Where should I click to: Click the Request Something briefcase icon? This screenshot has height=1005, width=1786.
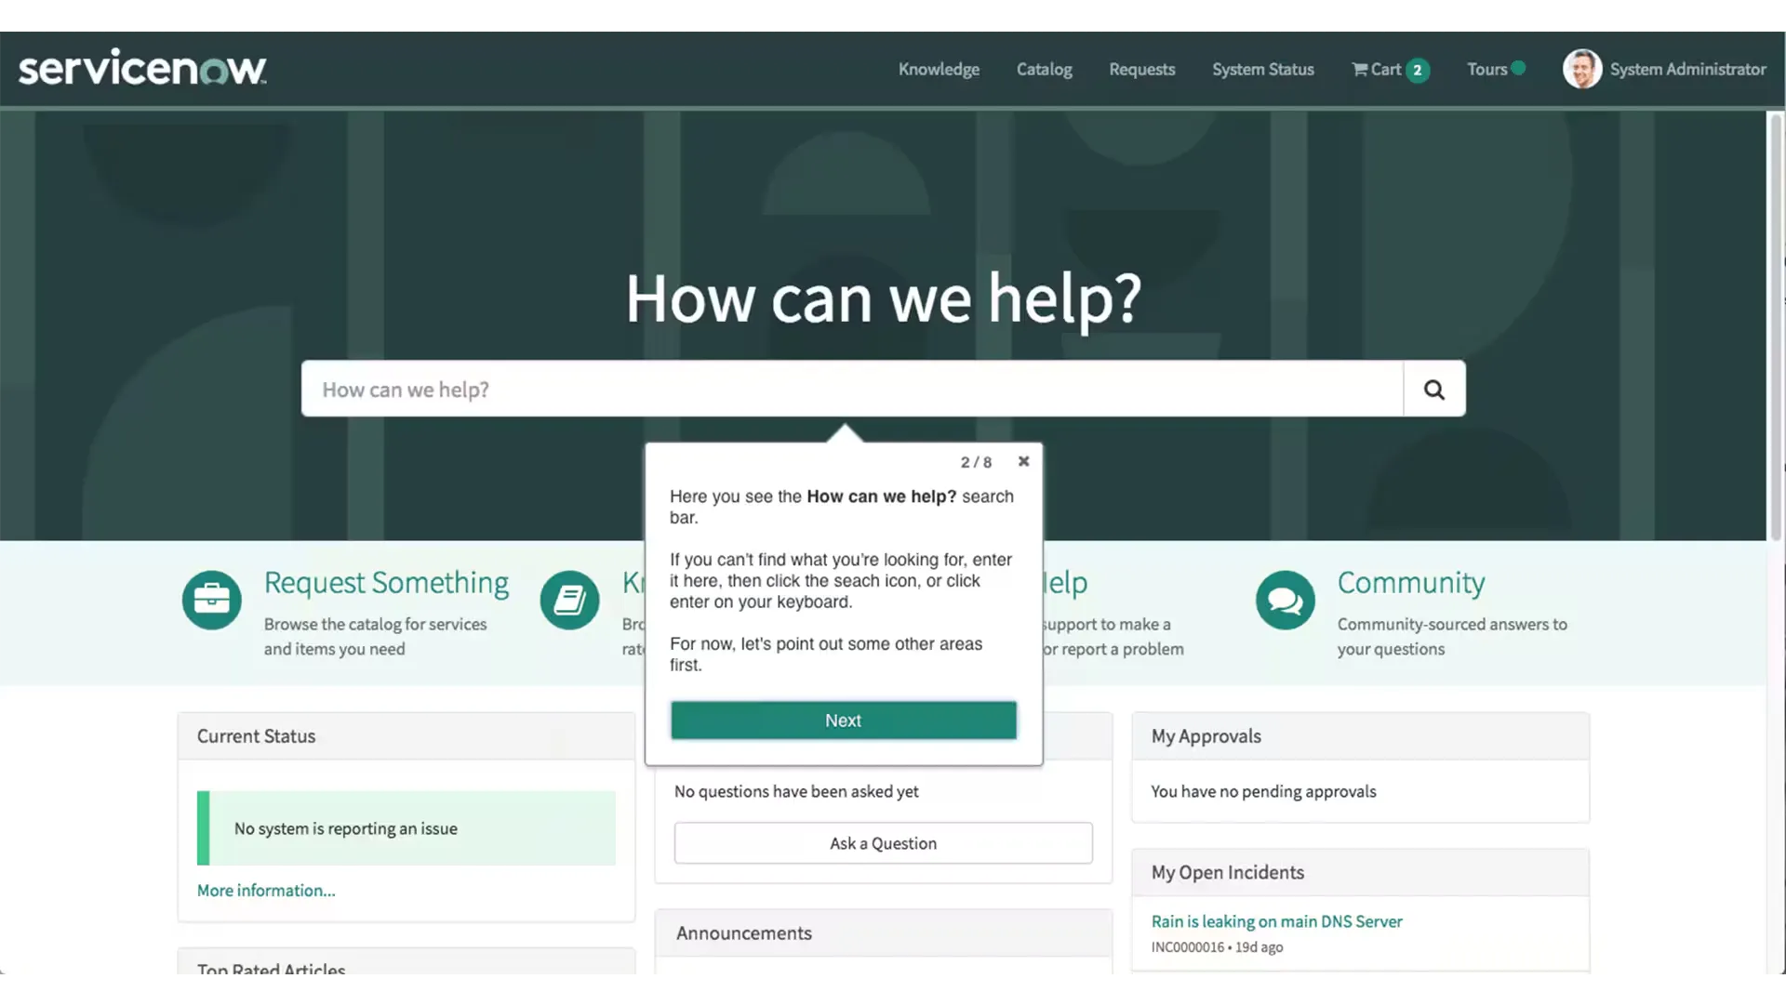tap(211, 600)
